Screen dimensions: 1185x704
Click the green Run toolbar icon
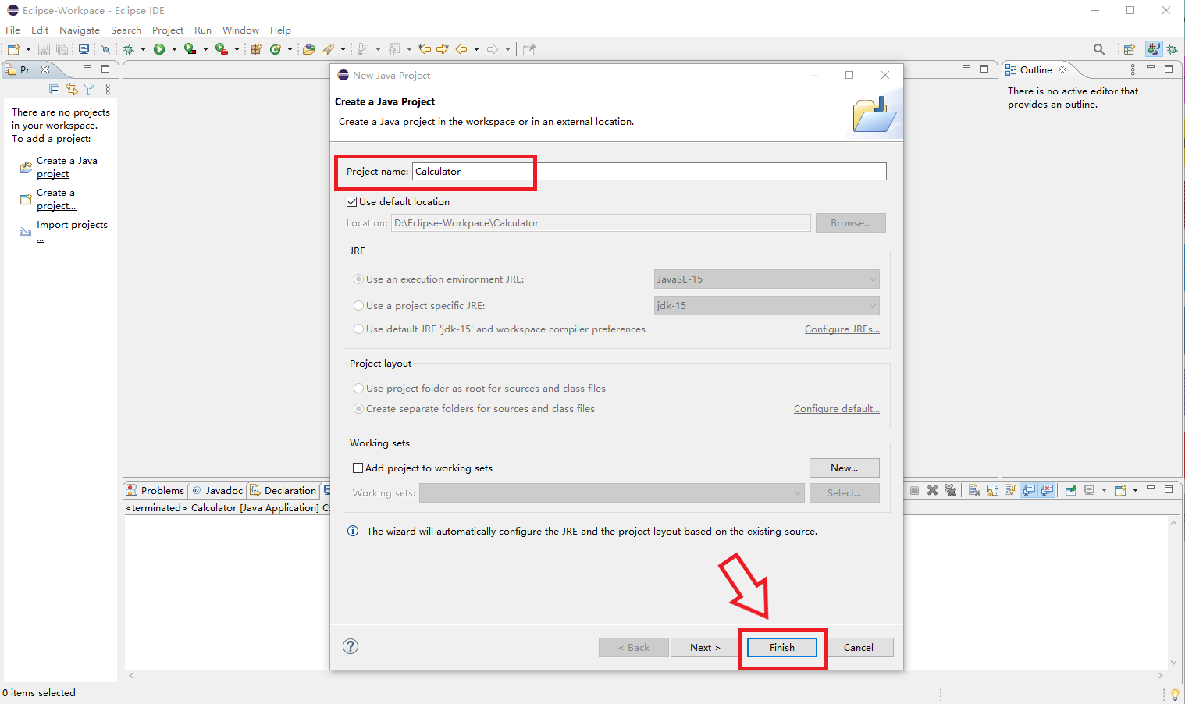tap(159, 49)
